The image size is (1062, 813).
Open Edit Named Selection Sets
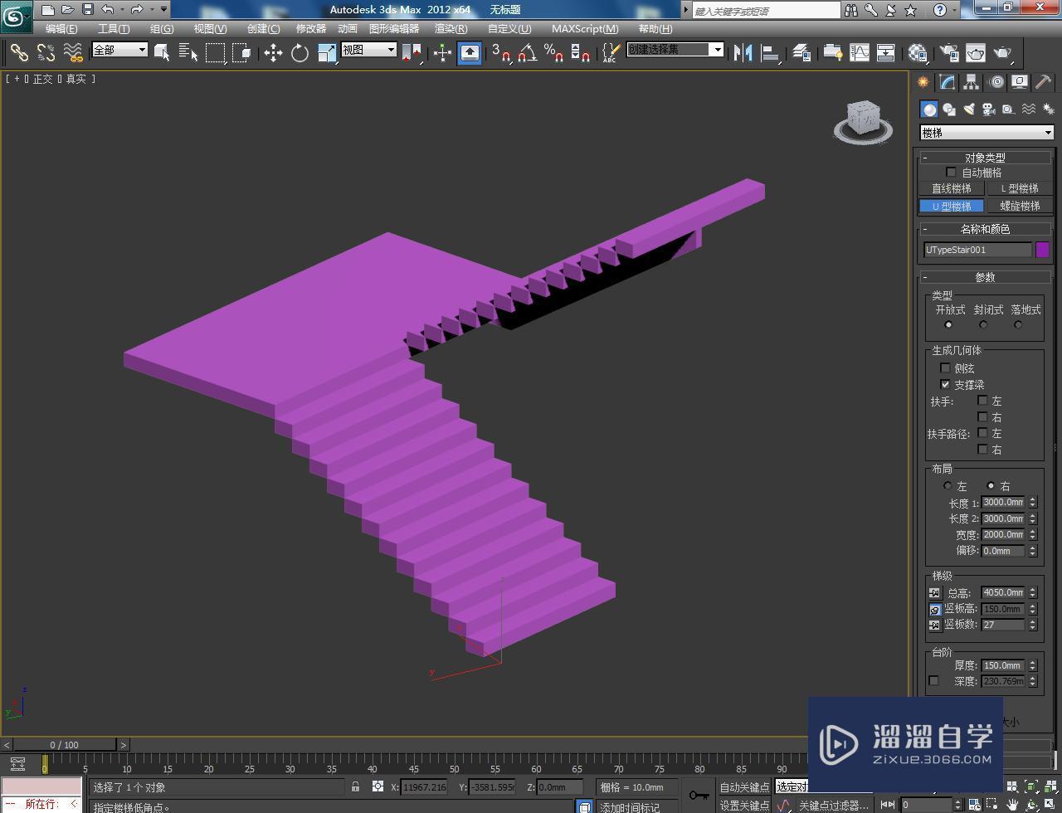(610, 53)
